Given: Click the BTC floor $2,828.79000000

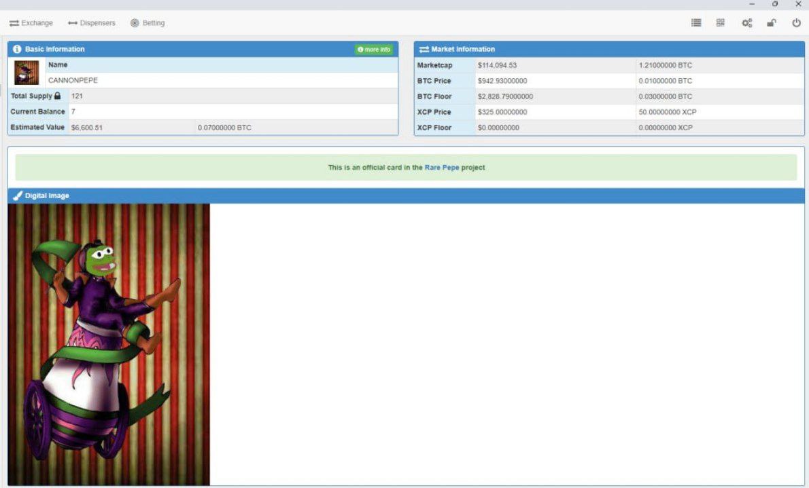Looking at the screenshot, I should coord(505,96).
